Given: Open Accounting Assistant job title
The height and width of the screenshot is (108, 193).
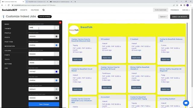Looking at the screenshot, I should tap(167, 99).
